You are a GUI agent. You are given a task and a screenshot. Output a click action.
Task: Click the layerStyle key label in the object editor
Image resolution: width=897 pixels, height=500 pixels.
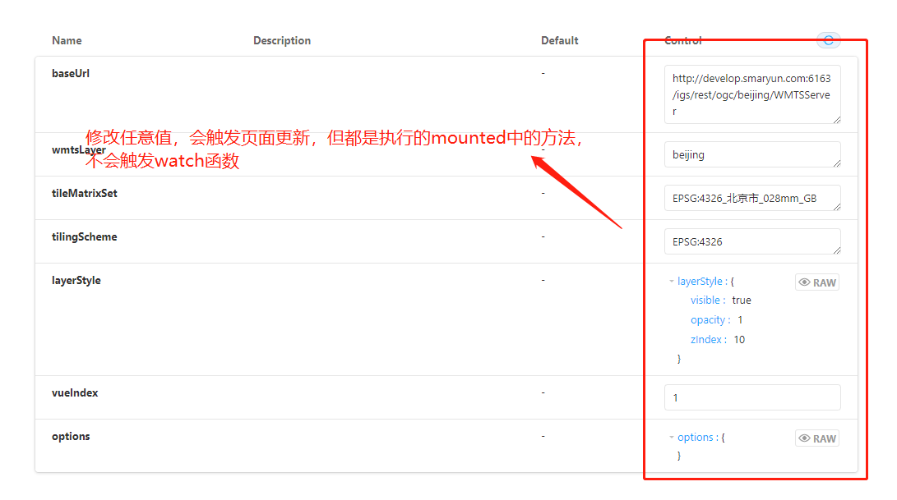[x=700, y=281]
